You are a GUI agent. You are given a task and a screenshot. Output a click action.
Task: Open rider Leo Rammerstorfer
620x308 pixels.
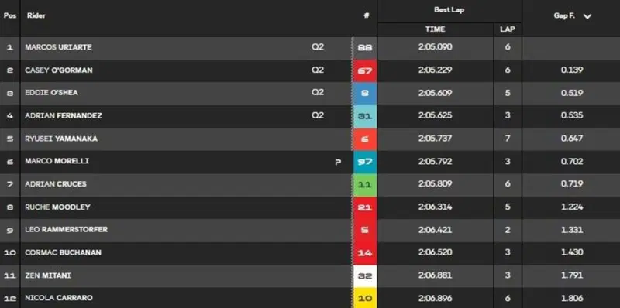pos(66,229)
